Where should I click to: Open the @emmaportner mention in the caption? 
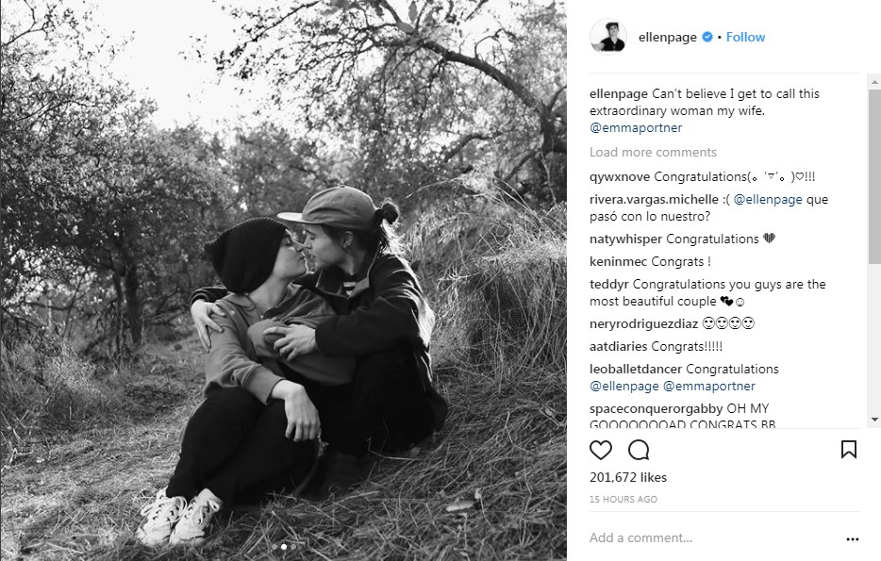[x=636, y=127]
